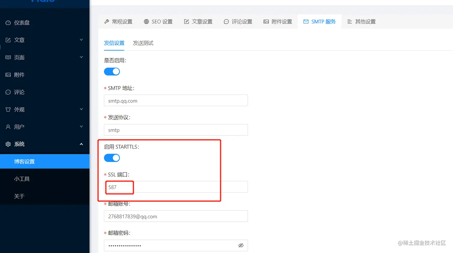Viewport: 453px width, 253px height.
Task: Click the 附件 picture icon in sidebar
Action: pos(8,75)
